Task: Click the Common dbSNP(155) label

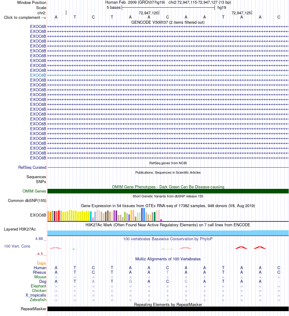Action: click(27, 200)
